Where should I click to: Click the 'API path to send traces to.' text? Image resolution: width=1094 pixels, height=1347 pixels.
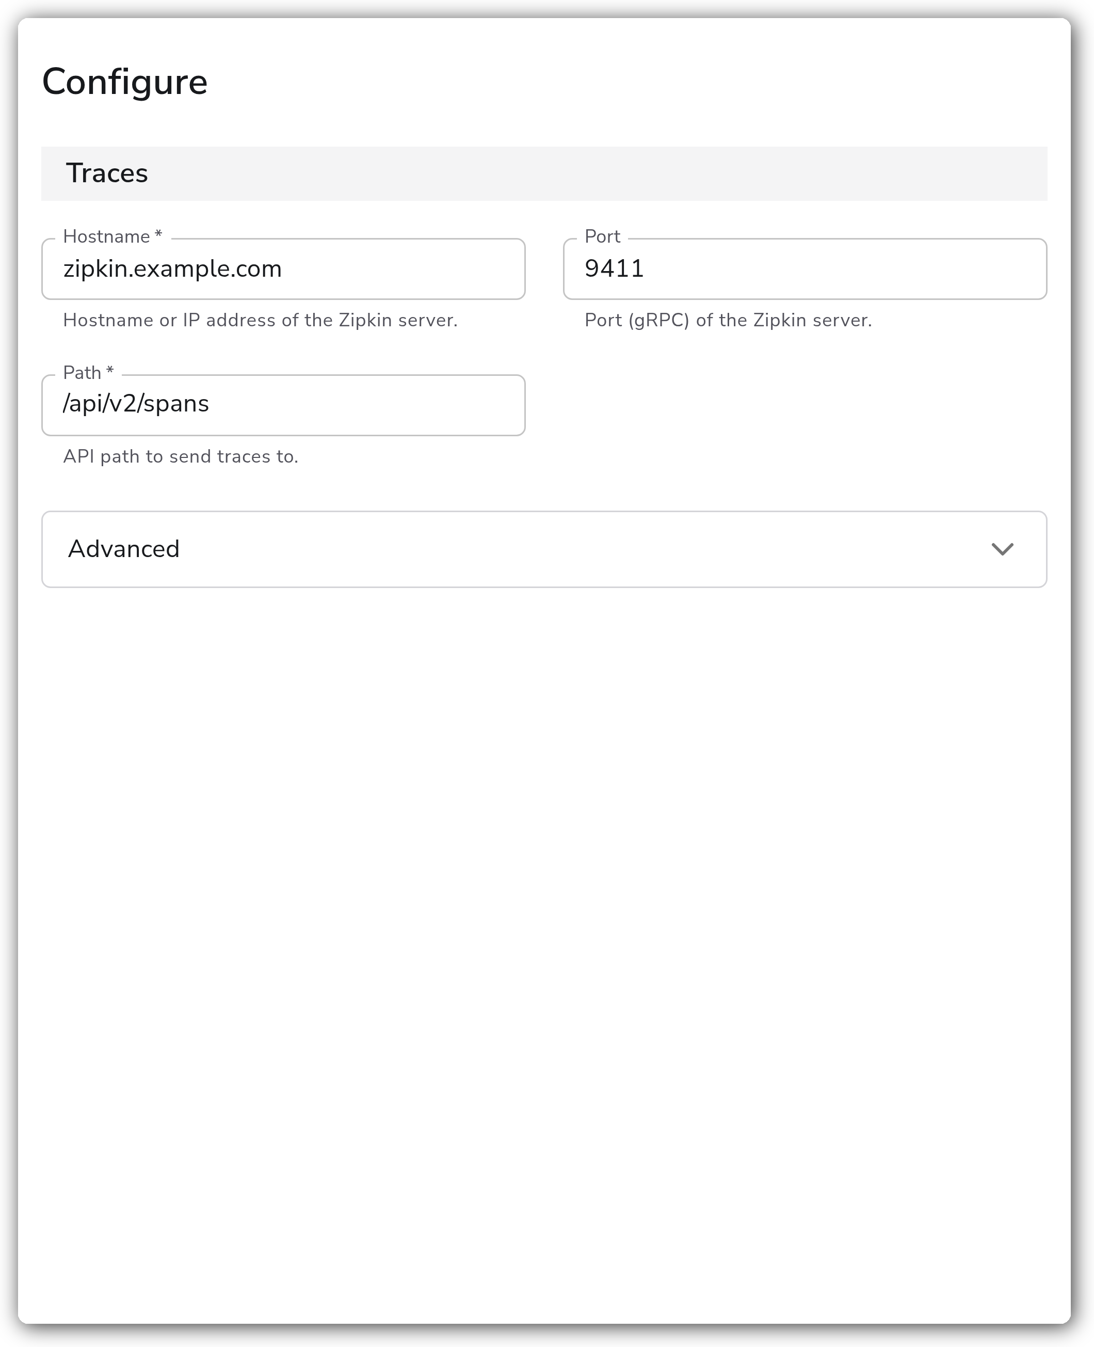coord(181,456)
